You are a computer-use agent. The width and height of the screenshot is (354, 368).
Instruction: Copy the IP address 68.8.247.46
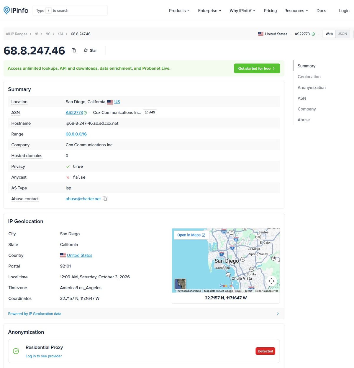[x=74, y=50]
